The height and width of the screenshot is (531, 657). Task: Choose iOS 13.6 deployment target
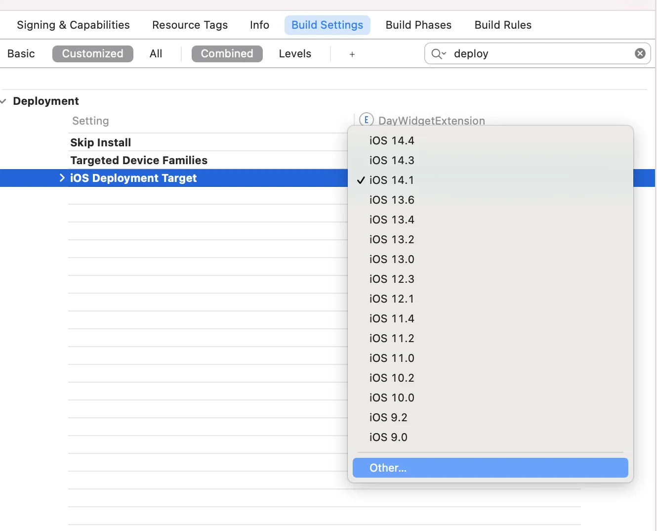[x=491, y=200]
